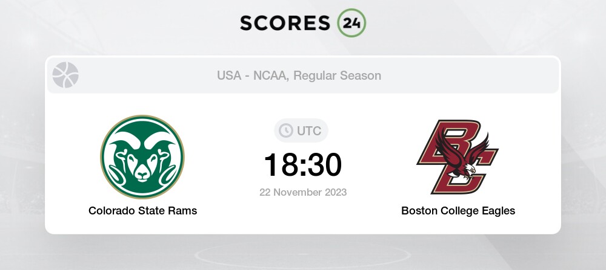The height and width of the screenshot is (270, 606).
Task: Click the SCORES wordmark text
Action: (285, 23)
